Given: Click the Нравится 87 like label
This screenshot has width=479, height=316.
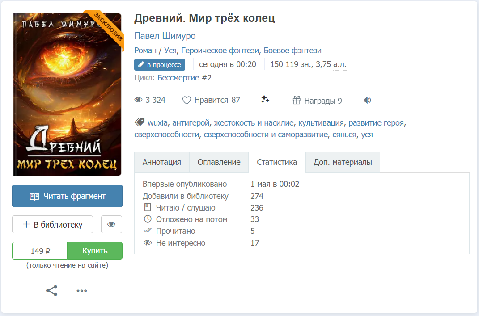Looking at the screenshot, I should click(217, 100).
